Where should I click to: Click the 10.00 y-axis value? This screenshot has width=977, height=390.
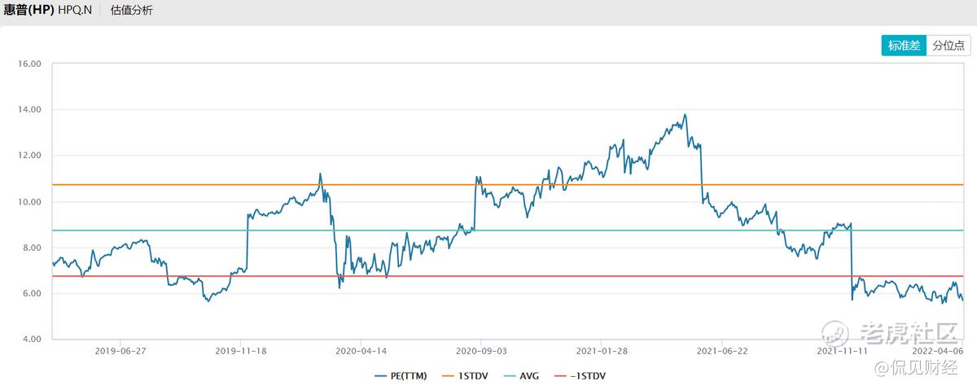coord(29,201)
